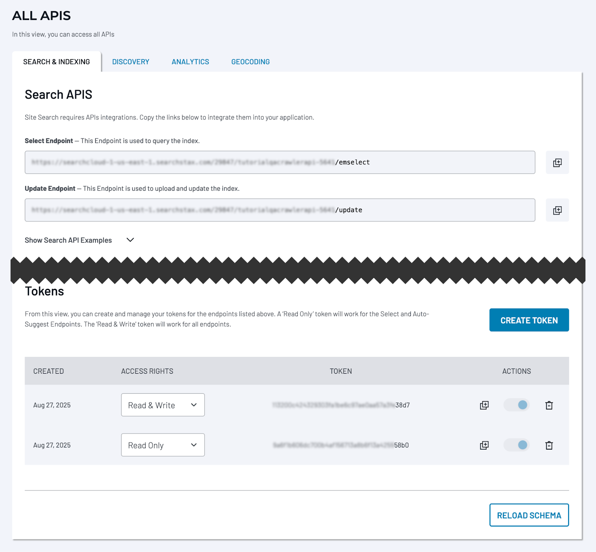Disable the Read Only token toggle
This screenshot has width=596, height=552.
[x=517, y=445]
